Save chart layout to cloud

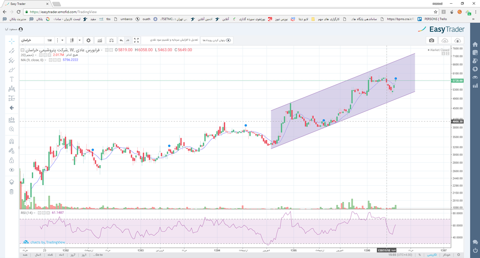[458, 40]
